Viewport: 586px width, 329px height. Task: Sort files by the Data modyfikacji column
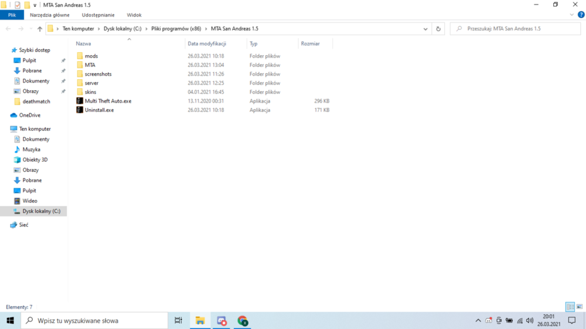pos(207,44)
